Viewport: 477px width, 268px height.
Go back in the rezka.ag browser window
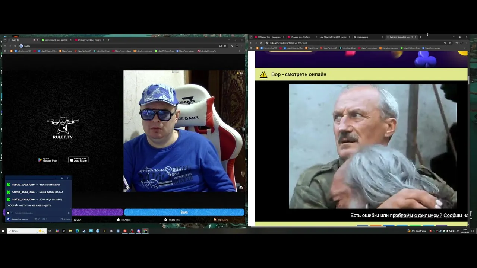[x=251, y=43]
